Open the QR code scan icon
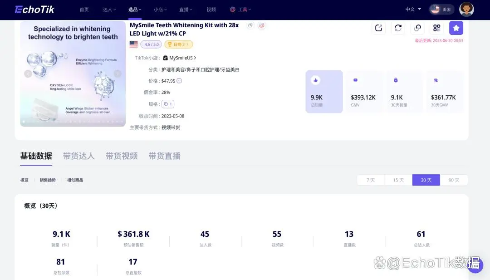This screenshot has height=280, width=490. (x=437, y=28)
